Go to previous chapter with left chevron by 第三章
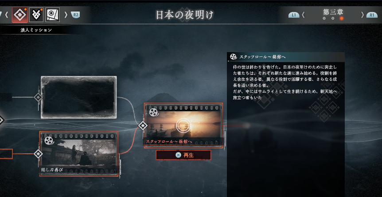This screenshot has width=382, height=197. (x=303, y=15)
